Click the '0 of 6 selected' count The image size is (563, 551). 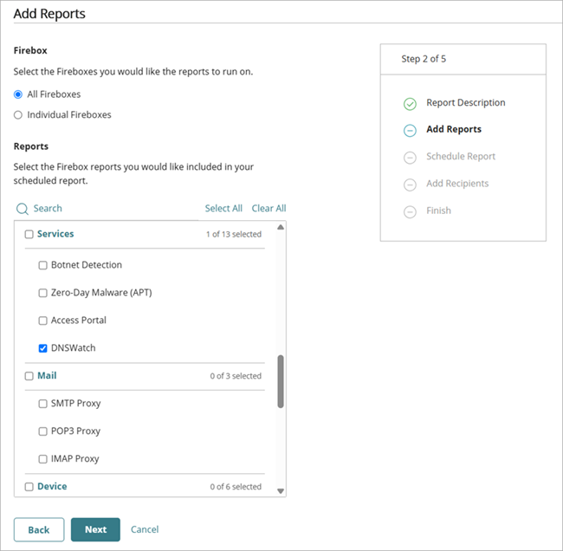coord(236,487)
